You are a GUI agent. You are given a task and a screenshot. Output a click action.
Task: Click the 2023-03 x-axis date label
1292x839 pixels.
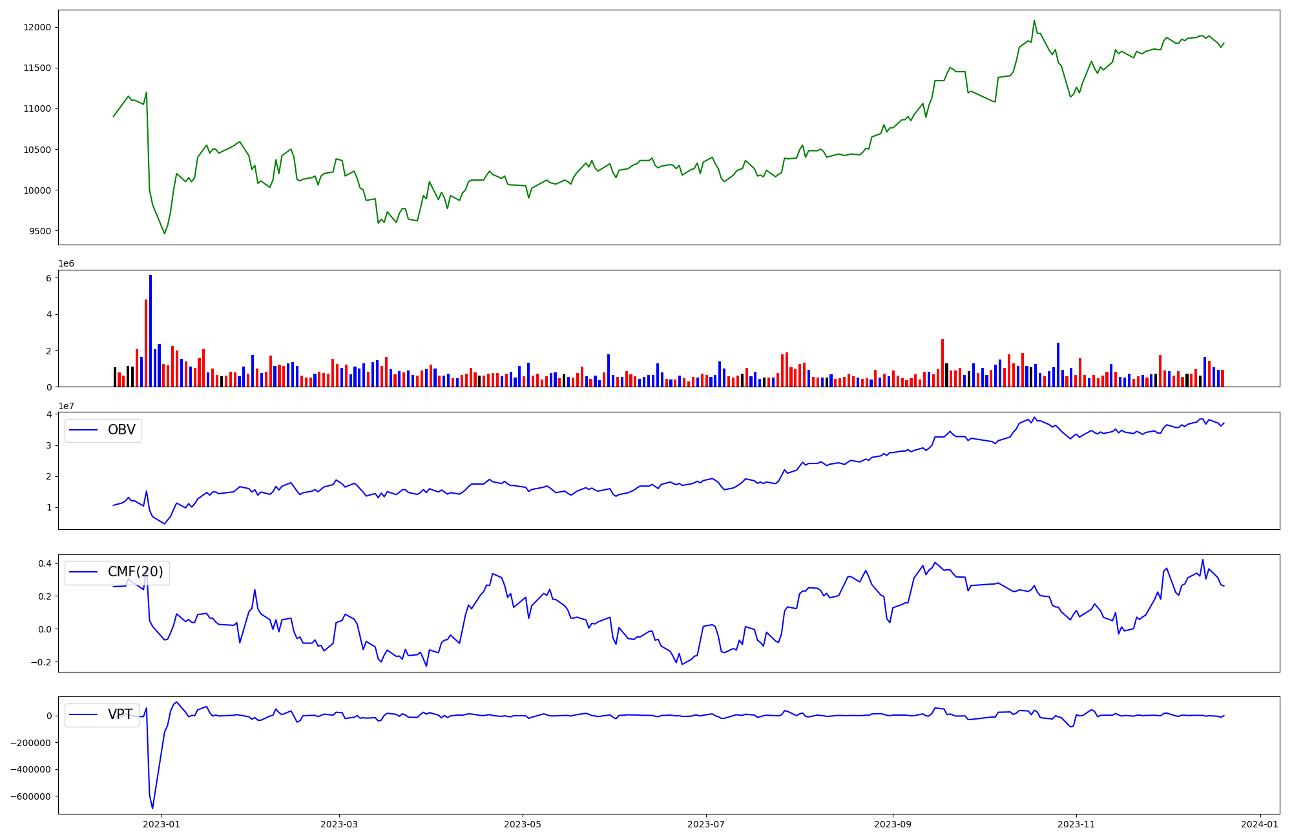tap(339, 824)
